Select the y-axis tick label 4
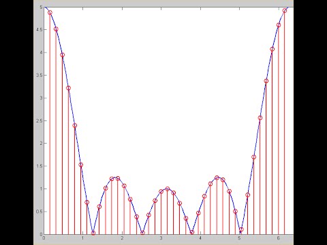The image size is (327, 245). (x=41, y=52)
